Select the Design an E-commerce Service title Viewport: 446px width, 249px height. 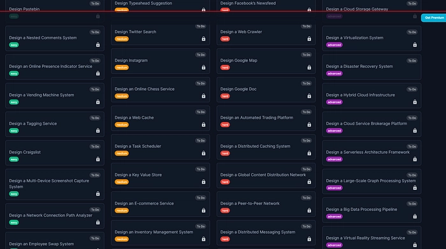(x=144, y=203)
